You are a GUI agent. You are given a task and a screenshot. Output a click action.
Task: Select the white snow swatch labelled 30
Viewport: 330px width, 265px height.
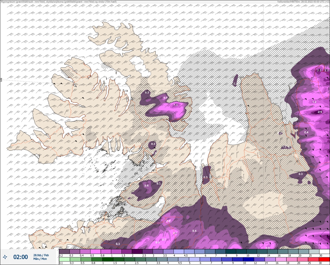click(x=324, y=251)
